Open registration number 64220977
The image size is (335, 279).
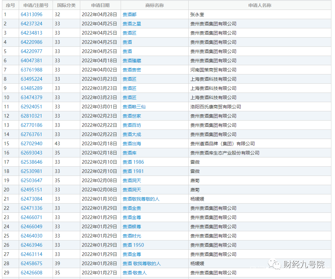(32, 51)
